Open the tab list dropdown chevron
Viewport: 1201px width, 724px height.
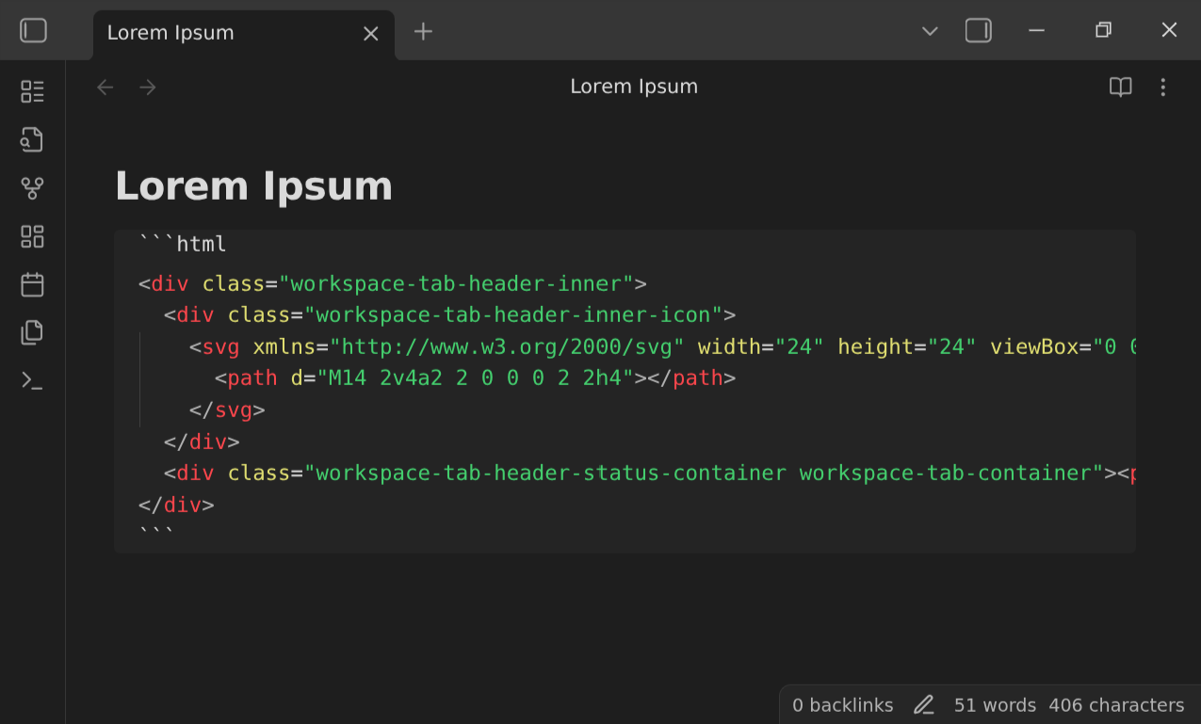[930, 30]
